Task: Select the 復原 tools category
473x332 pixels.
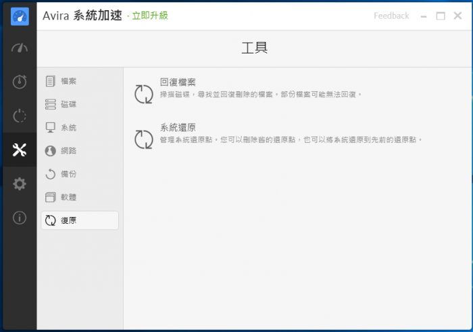Action: 80,220
